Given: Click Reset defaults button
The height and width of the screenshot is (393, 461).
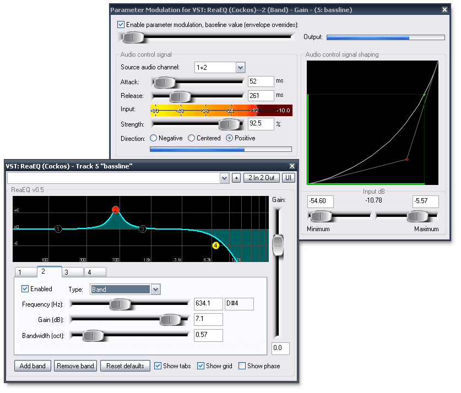Looking at the screenshot, I should pos(125,366).
